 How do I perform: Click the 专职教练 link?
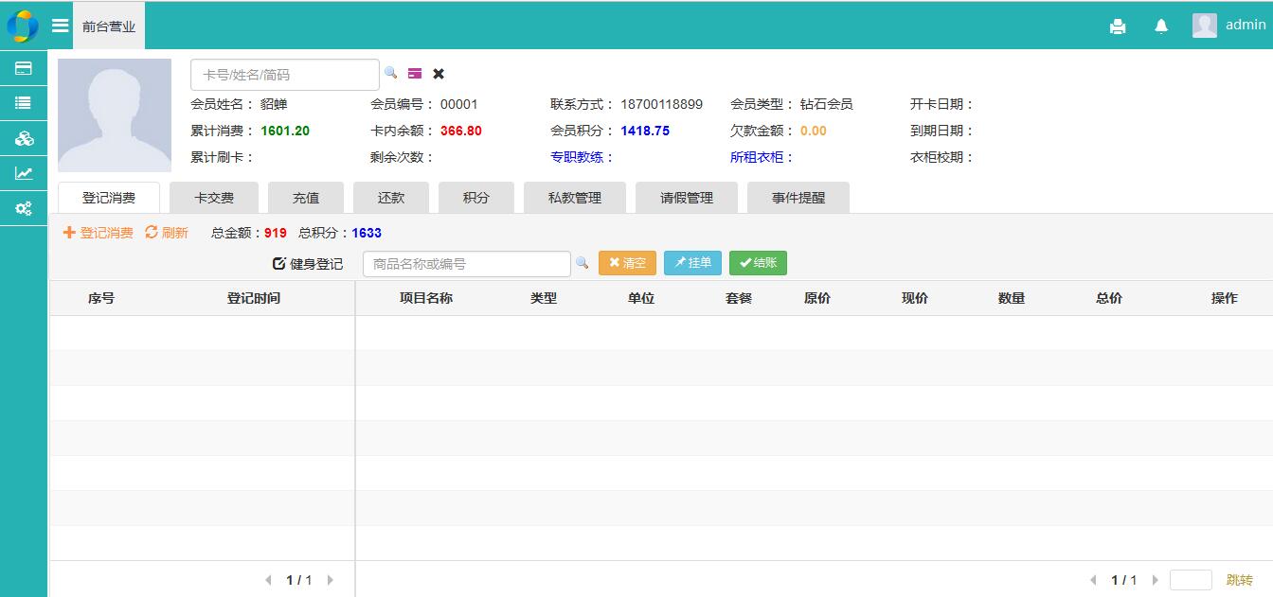[x=576, y=157]
